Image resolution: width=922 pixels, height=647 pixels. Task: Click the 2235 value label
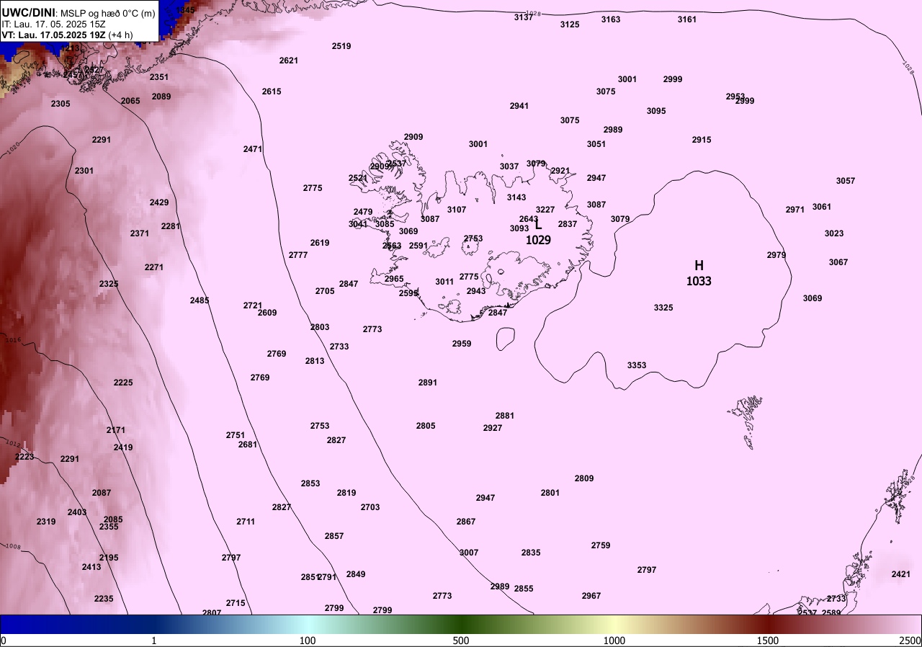tap(104, 599)
